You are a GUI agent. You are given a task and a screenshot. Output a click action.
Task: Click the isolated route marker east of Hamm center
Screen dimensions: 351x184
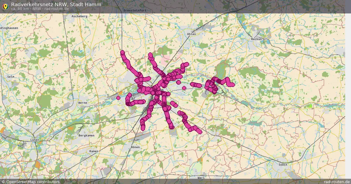[x=184, y=88]
